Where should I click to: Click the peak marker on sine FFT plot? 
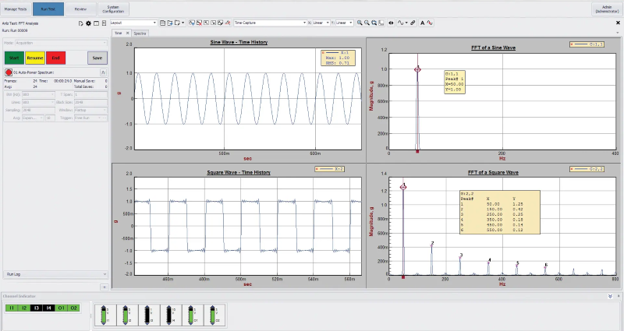point(418,69)
